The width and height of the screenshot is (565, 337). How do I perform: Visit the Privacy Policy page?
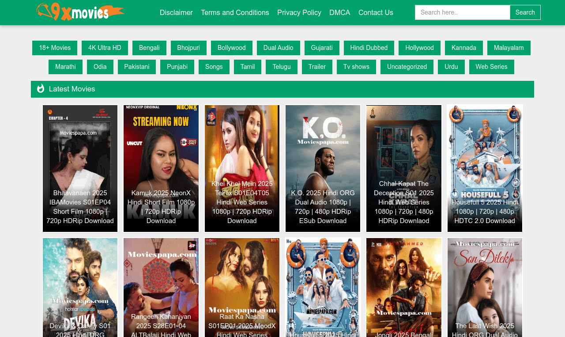pyautogui.click(x=299, y=12)
